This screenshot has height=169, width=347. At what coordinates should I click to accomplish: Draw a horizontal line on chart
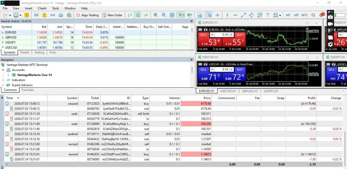point(235,15)
